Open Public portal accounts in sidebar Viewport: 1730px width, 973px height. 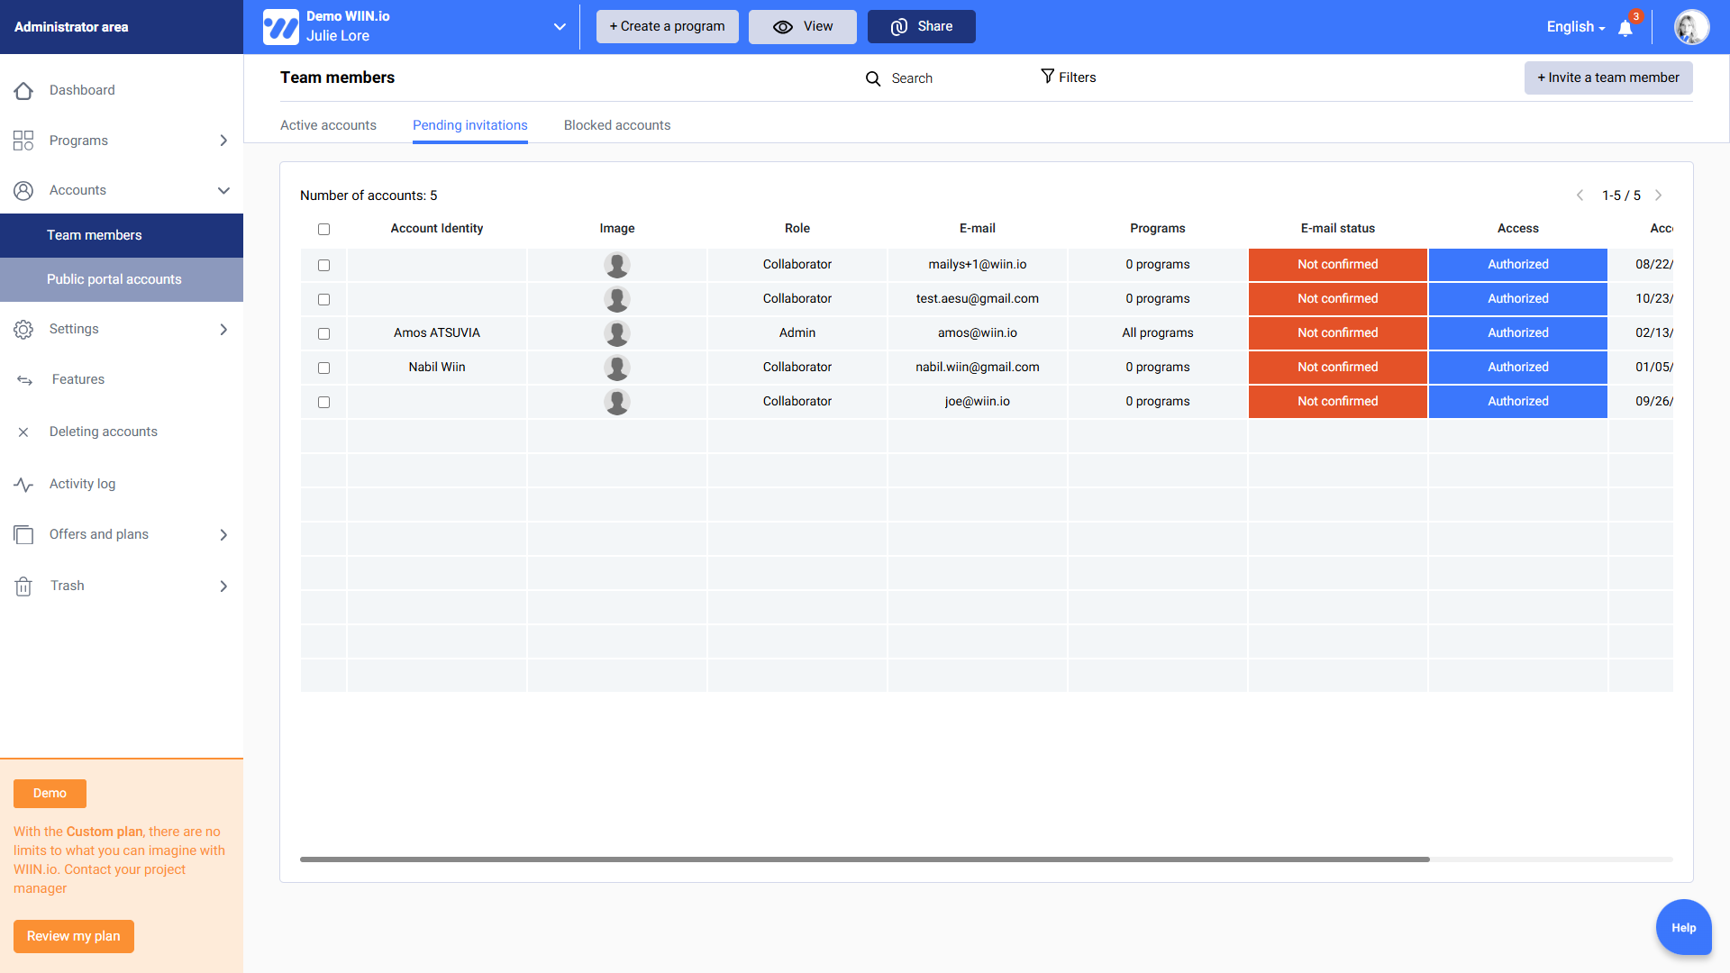[114, 279]
